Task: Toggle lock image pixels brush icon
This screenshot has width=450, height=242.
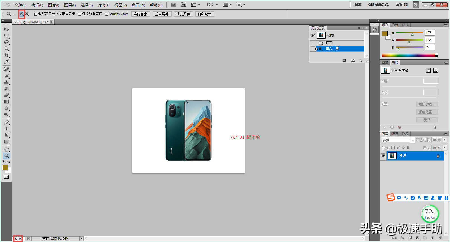Action: (398, 147)
